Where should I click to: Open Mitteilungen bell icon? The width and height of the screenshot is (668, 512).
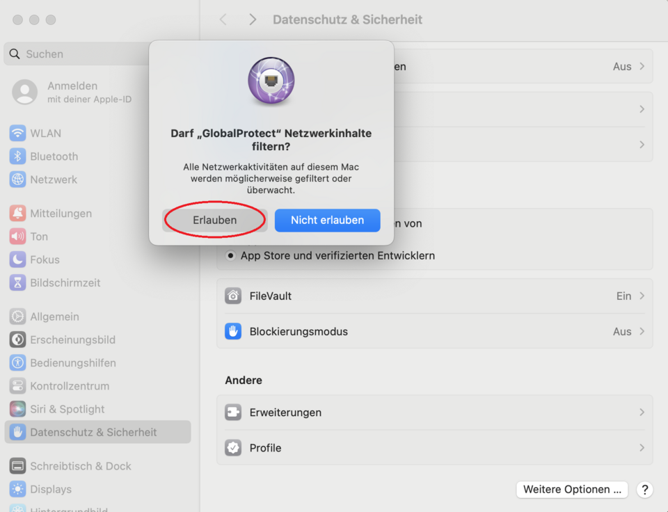(x=17, y=213)
